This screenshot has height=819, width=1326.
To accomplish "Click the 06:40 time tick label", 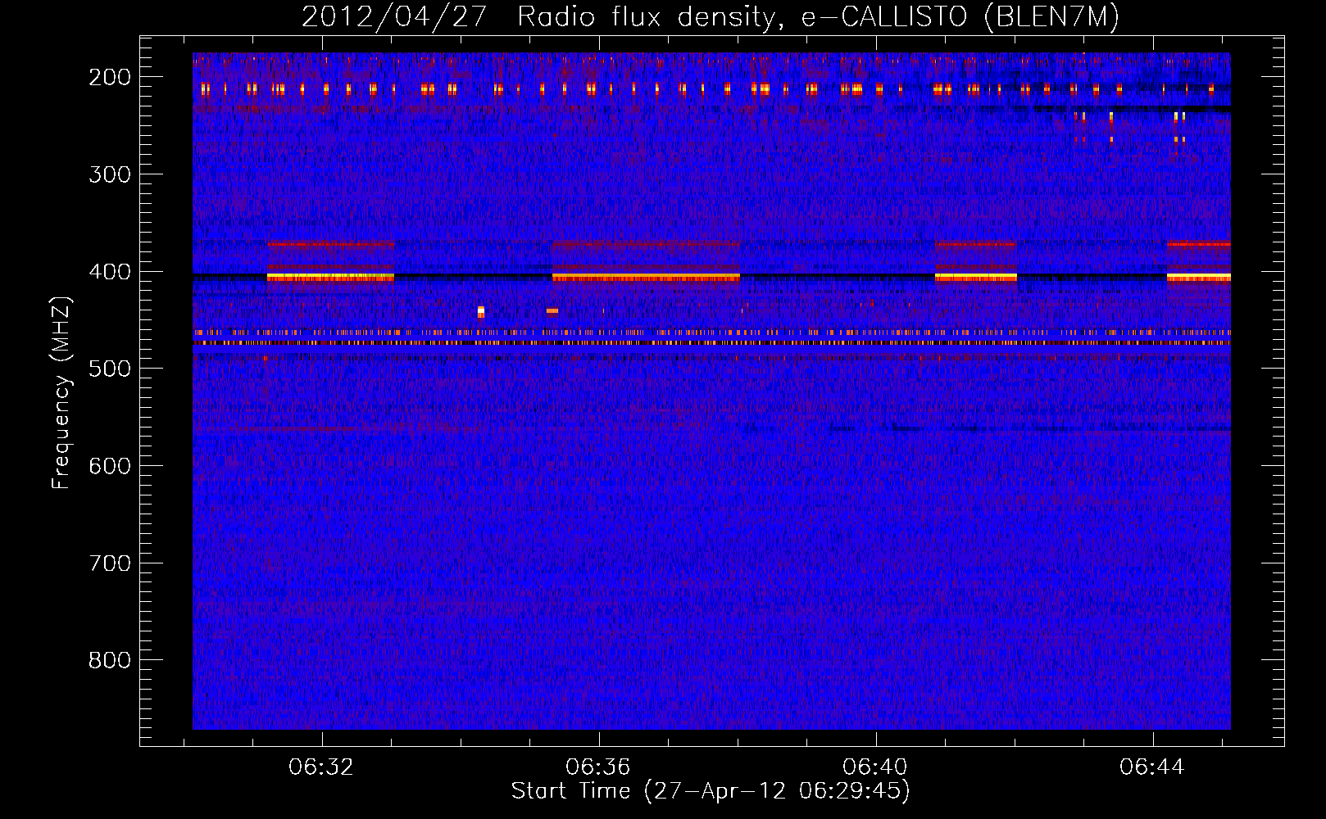I will [x=876, y=767].
